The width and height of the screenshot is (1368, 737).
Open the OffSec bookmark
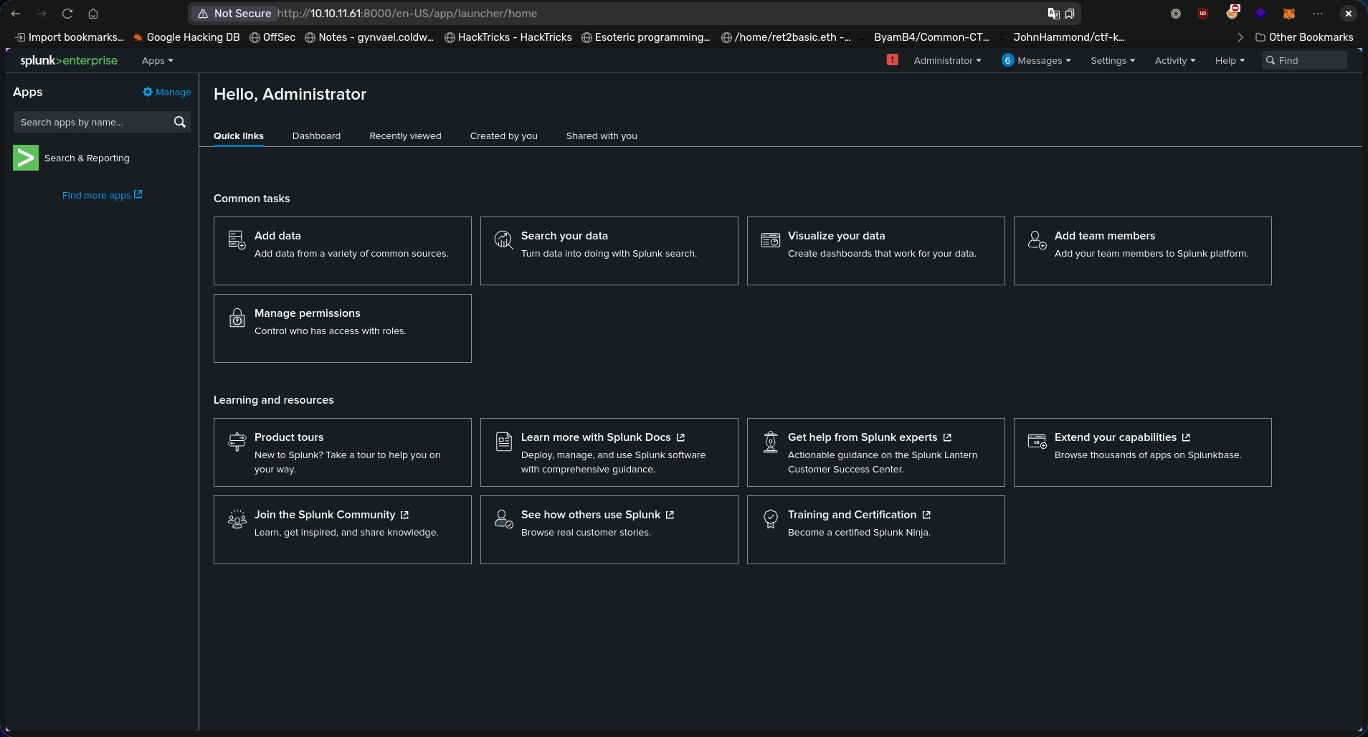pos(272,37)
